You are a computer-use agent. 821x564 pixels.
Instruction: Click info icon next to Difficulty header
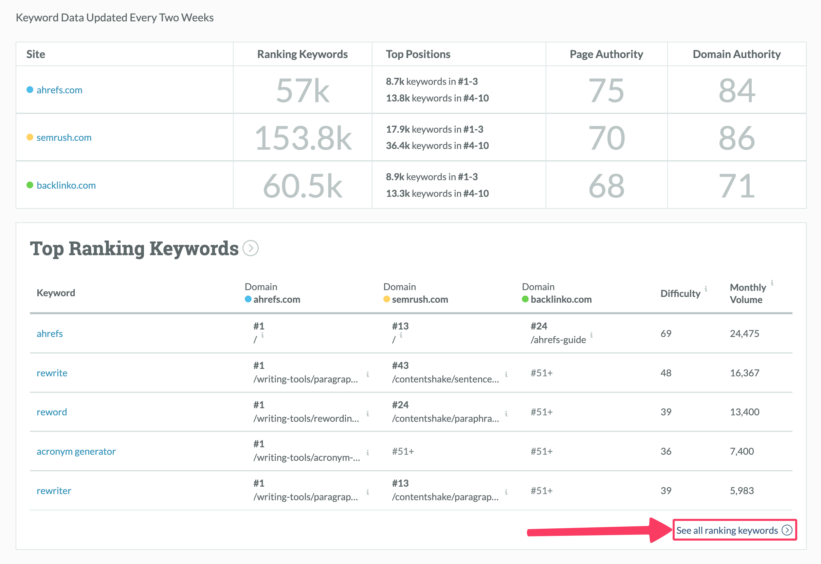click(x=706, y=289)
